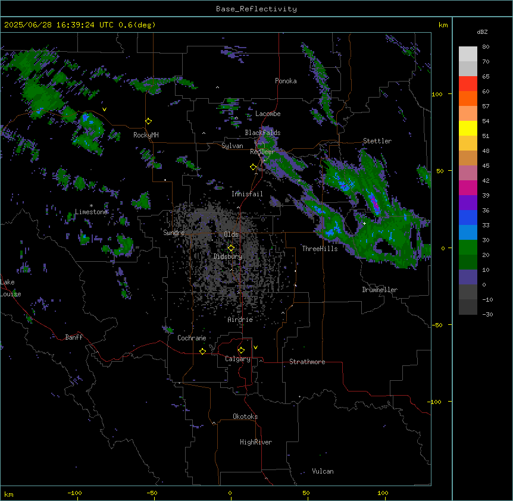
Task: Click the Banff label
Action: 74,337
